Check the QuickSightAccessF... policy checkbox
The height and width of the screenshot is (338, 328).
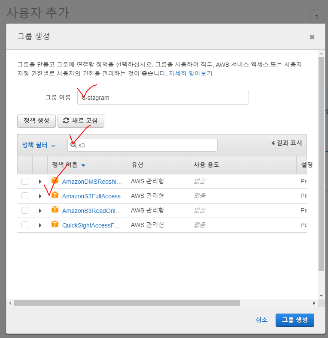(25, 225)
